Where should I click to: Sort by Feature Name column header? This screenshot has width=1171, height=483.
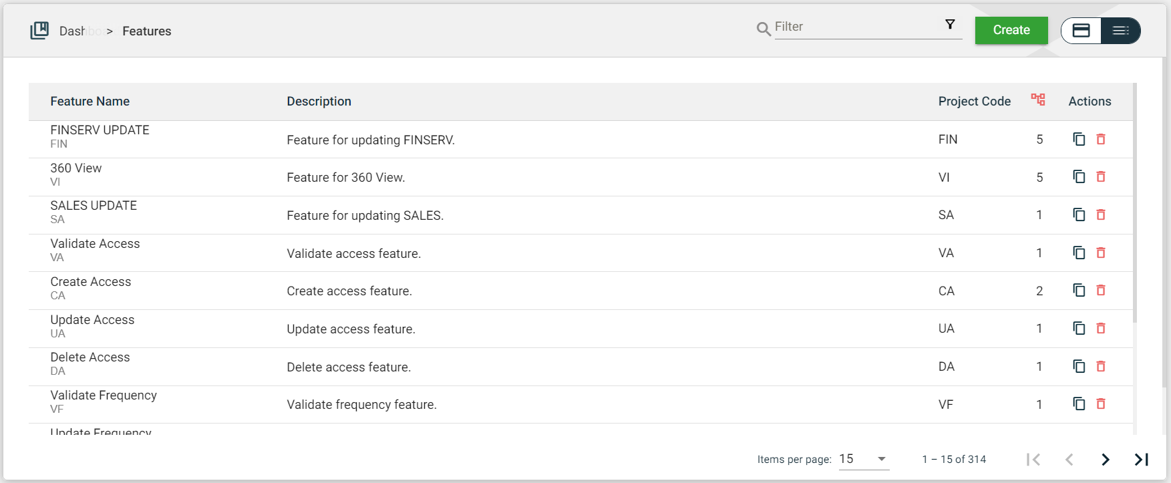[x=90, y=102]
